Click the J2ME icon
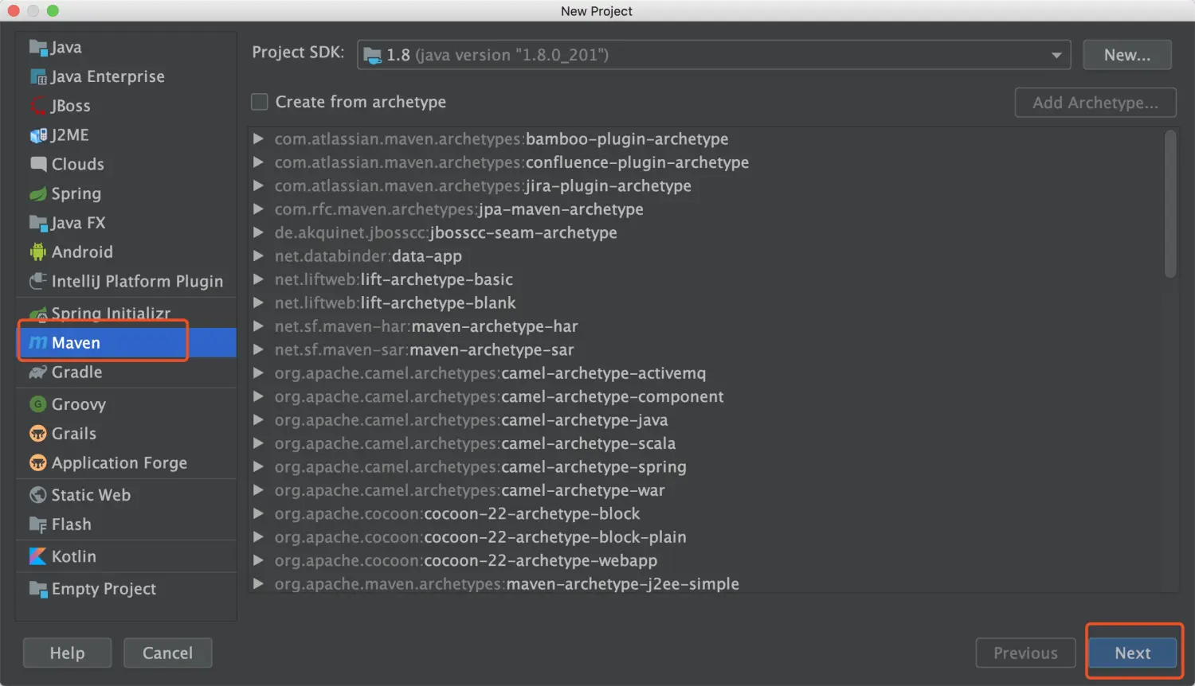Image resolution: width=1195 pixels, height=686 pixels. 38,135
